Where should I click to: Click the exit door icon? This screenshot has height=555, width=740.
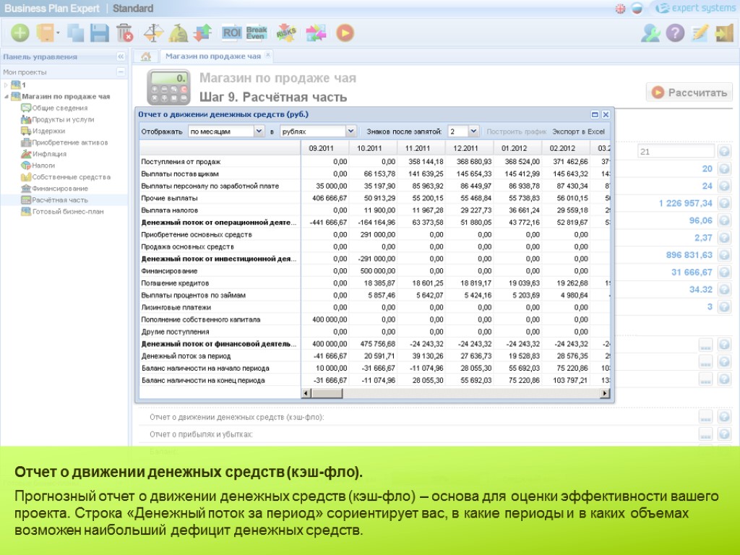tap(724, 33)
